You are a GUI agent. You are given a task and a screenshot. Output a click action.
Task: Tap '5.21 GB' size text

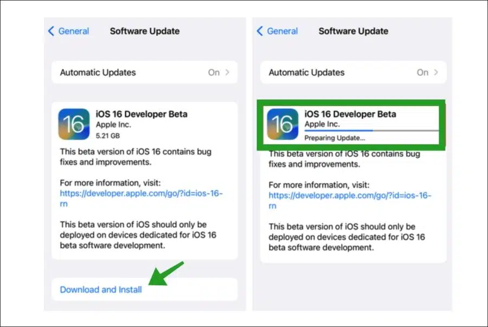click(x=108, y=136)
